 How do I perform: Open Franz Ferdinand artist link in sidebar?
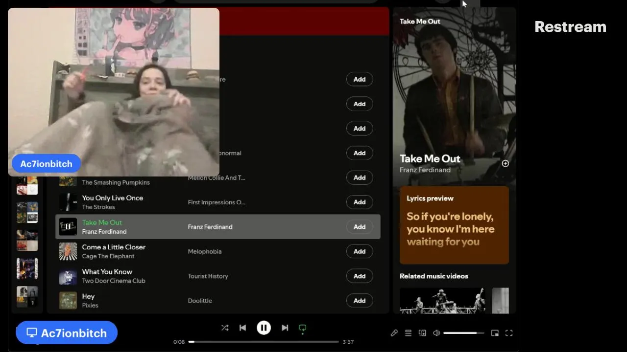425,170
